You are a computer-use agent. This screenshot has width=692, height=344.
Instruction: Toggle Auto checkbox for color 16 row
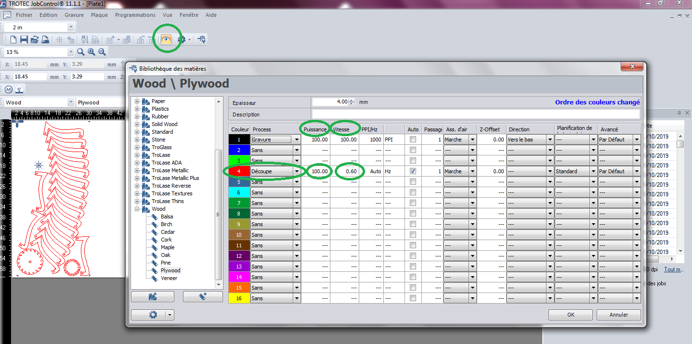coord(413,298)
